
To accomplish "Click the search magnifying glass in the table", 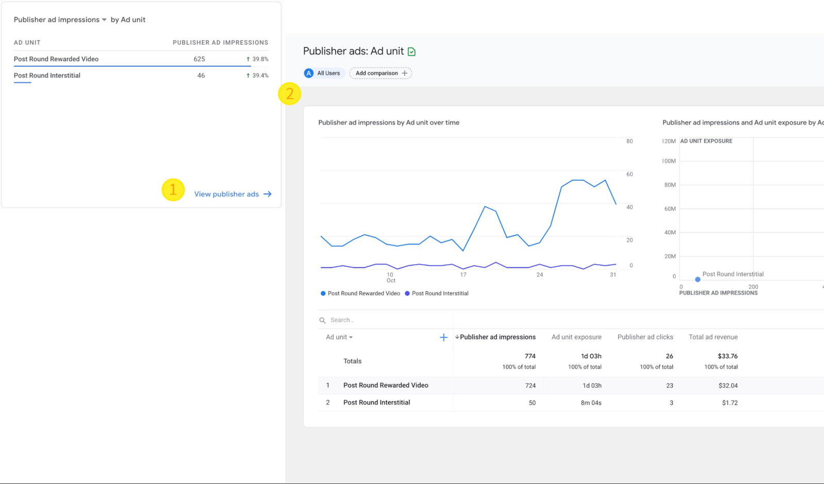I will click(322, 319).
